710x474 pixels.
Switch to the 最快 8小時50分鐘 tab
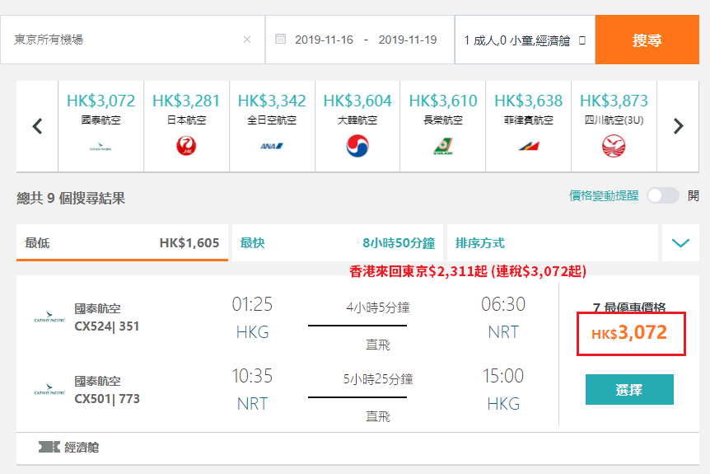point(338,243)
